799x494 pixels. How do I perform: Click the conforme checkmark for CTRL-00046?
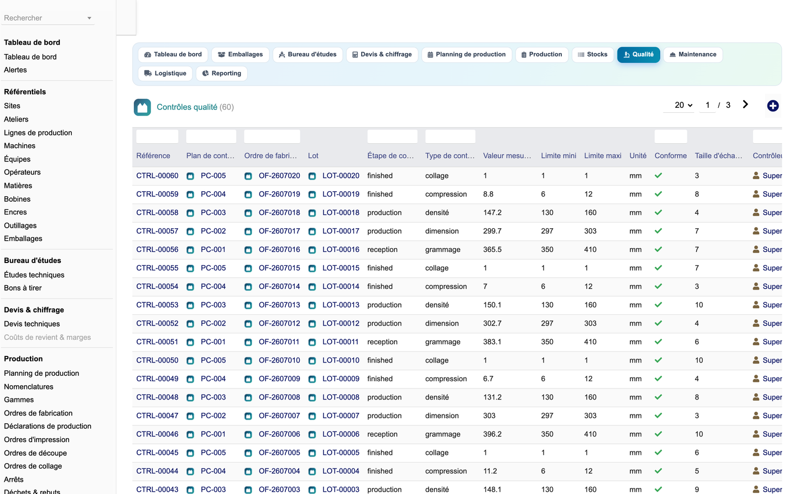pos(658,434)
